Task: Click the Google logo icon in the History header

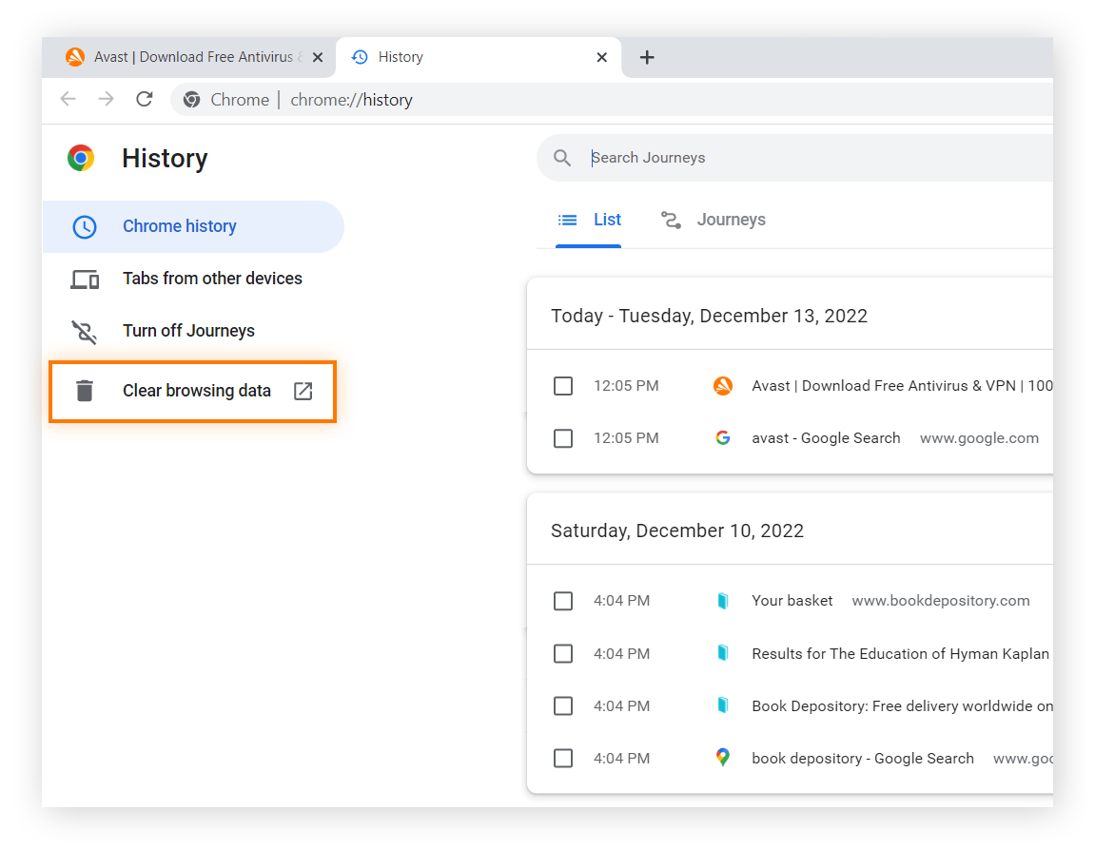Action: (82, 158)
